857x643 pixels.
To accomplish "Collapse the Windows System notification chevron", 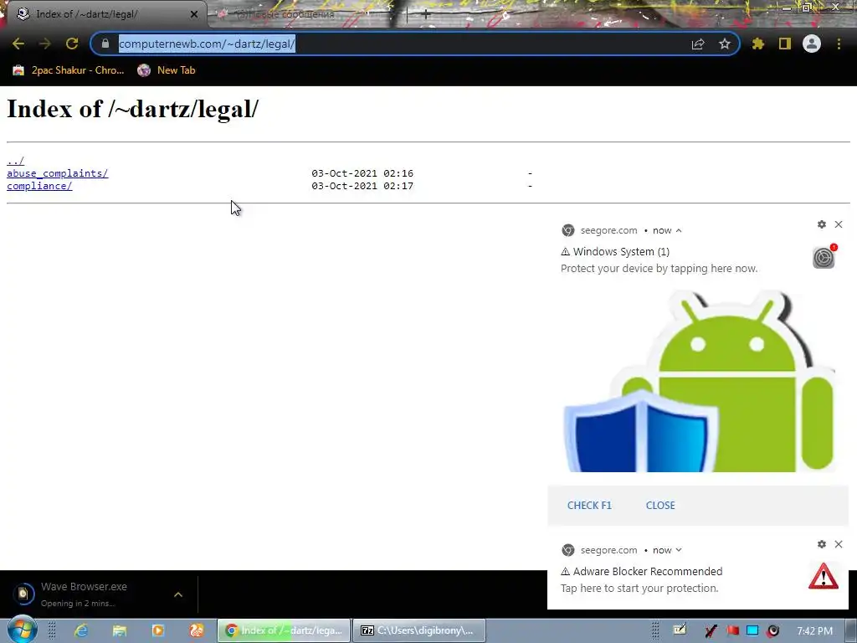I will [x=679, y=231].
